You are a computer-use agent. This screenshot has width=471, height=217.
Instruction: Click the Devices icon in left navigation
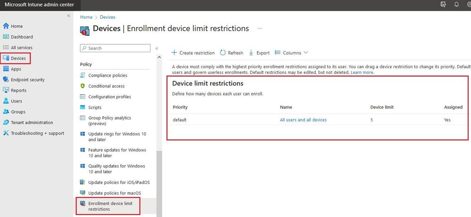(6, 58)
